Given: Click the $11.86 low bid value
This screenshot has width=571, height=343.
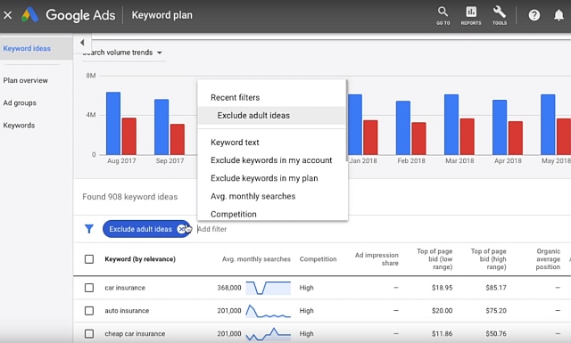Looking at the screenshot, I should click(443, 333).
